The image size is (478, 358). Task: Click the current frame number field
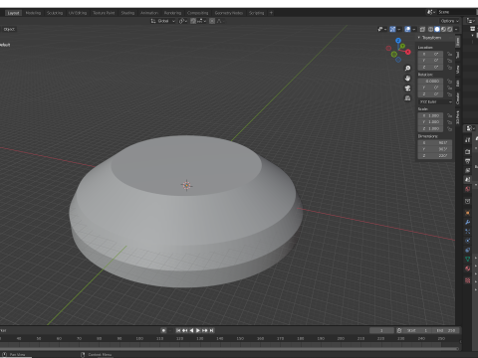coord(381,330)
